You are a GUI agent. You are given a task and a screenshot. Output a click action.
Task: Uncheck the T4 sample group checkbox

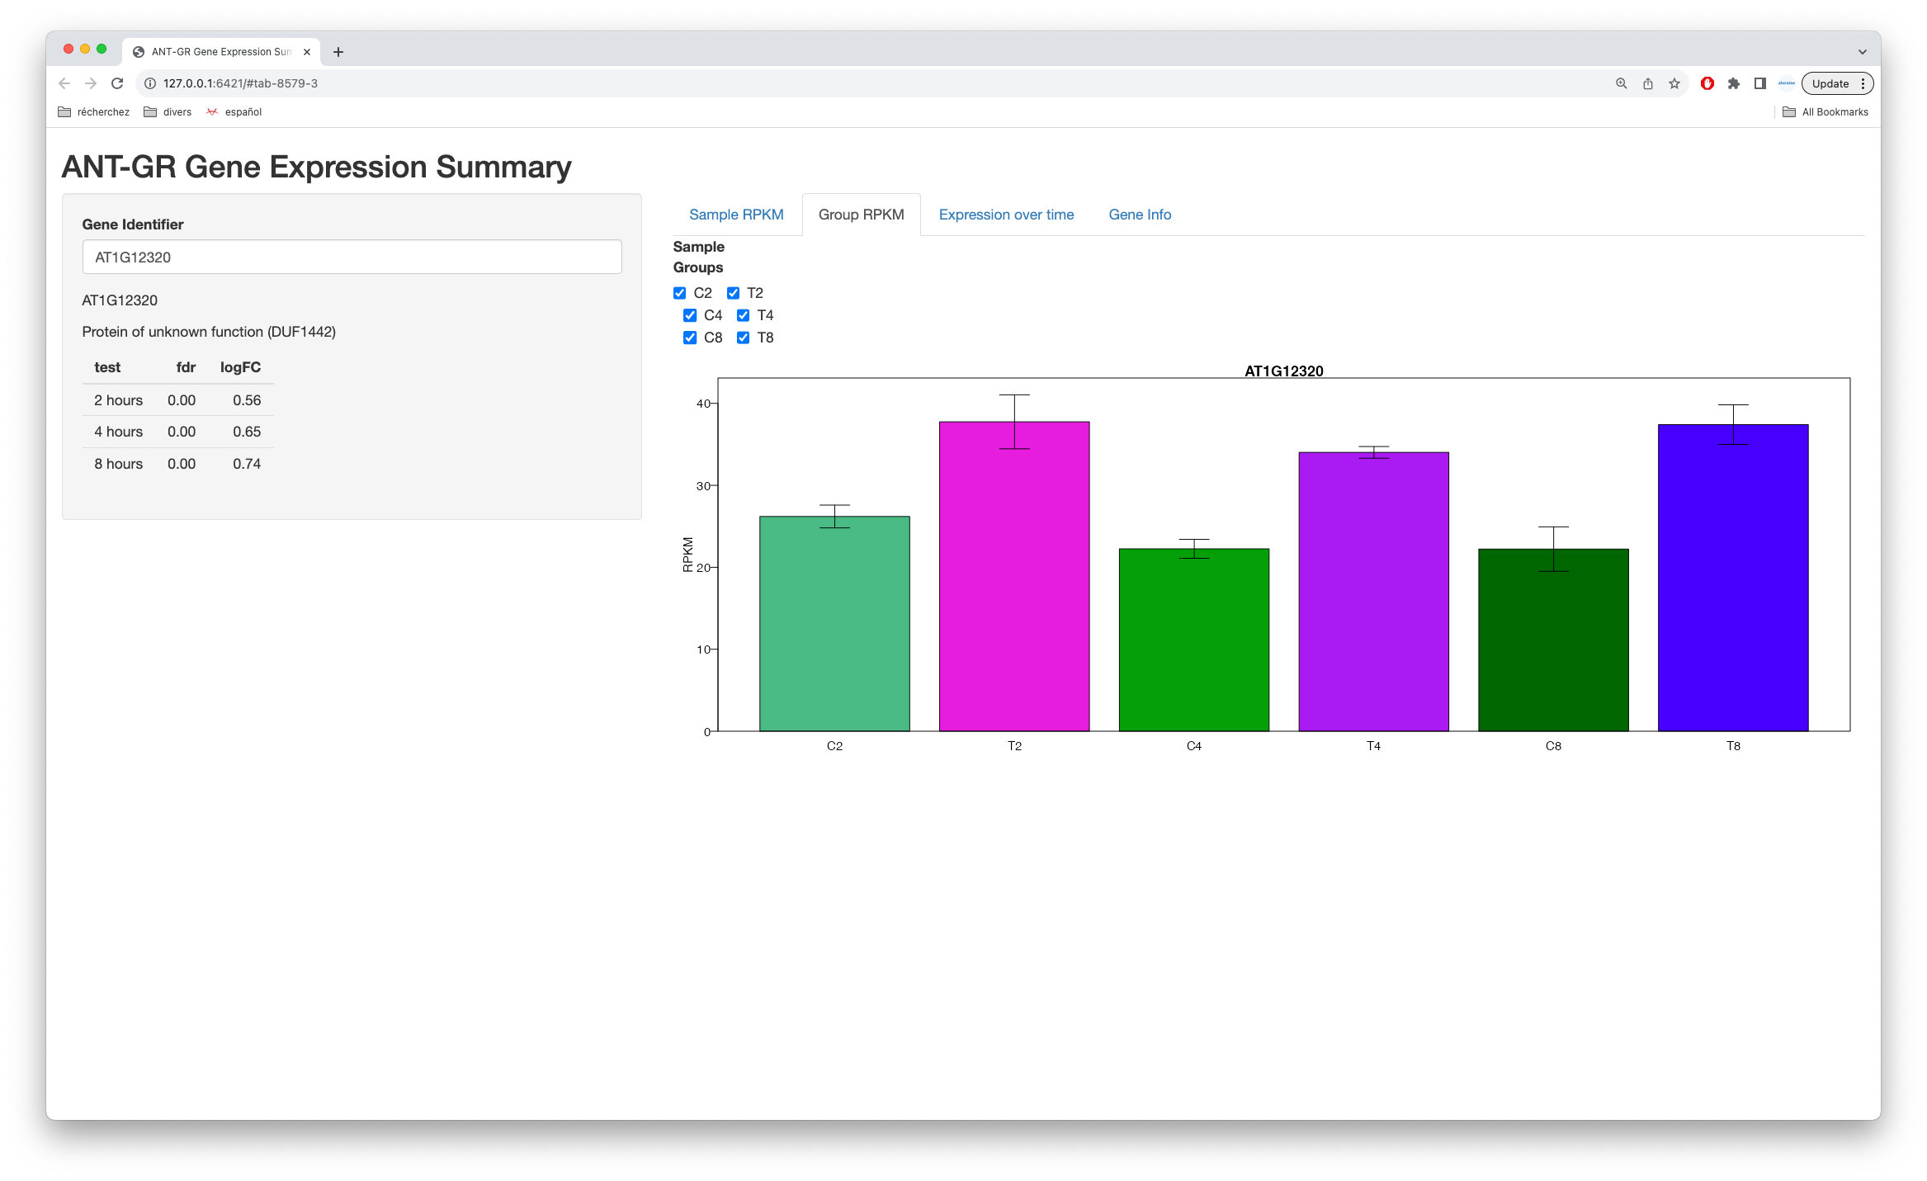point(744,315)
